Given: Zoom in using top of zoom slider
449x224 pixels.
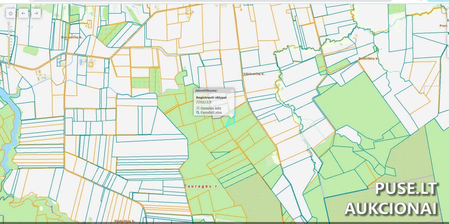Looking at the screenshot, I should click(9, 23).
